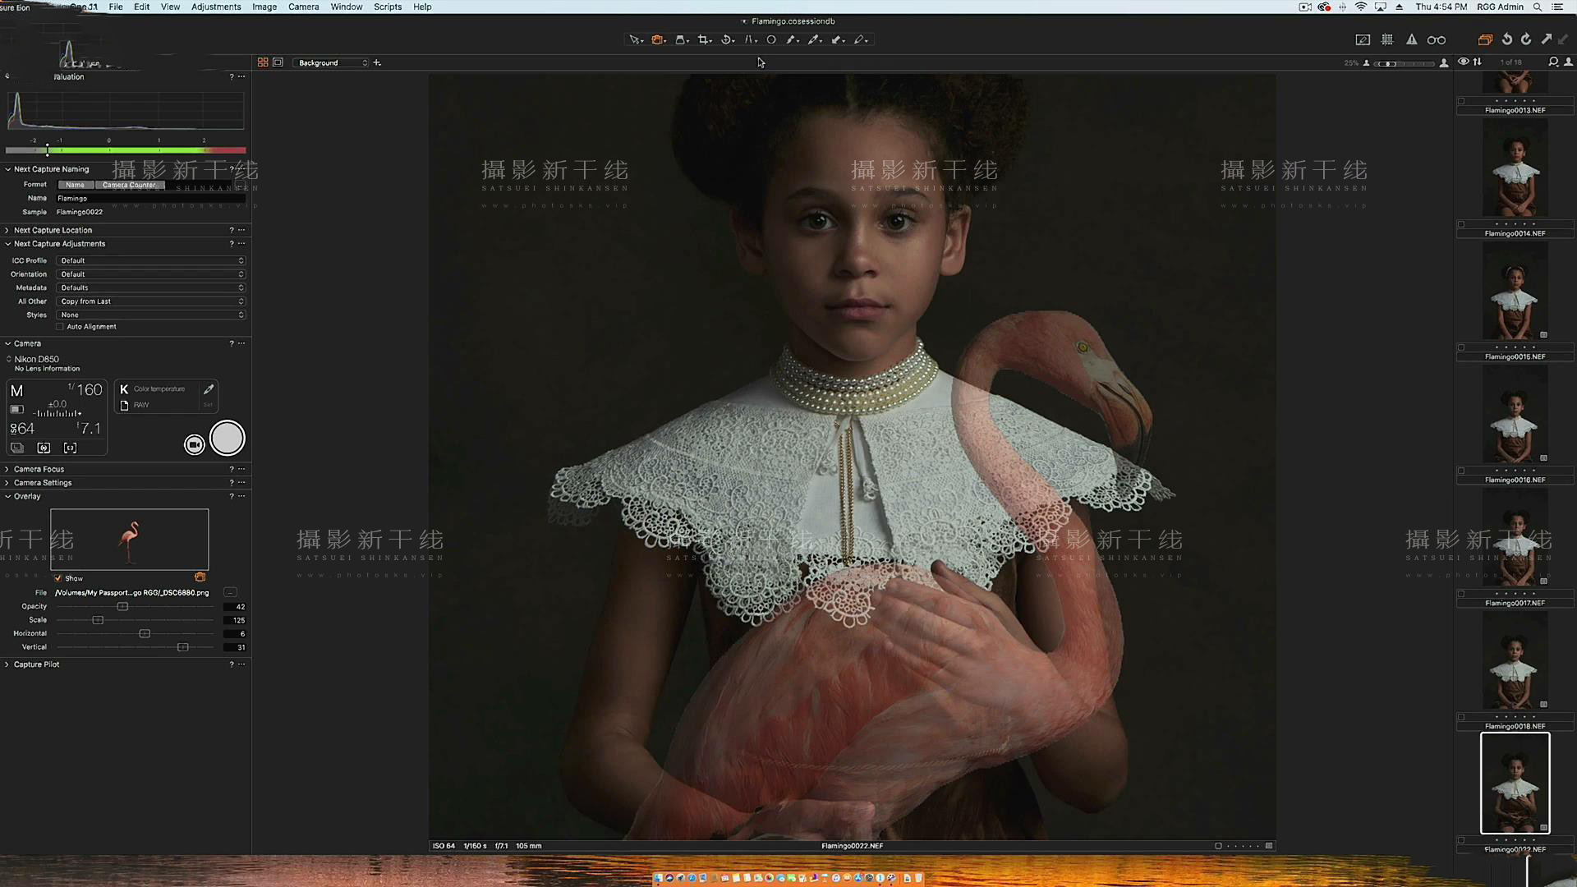Toggle the browser eye visibility icon
Screen dimensions: 1577x887
(x=1463, y=62)
